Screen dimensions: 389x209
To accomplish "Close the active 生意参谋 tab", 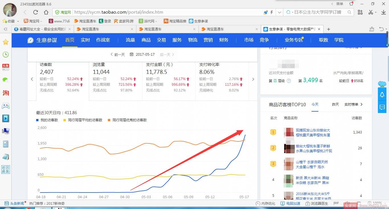I will (x=319, y=29).
